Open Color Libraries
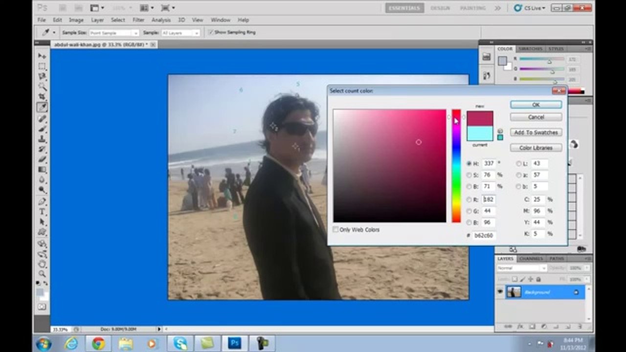Screen dimensions: 626x352 click(x=536, y=148)
